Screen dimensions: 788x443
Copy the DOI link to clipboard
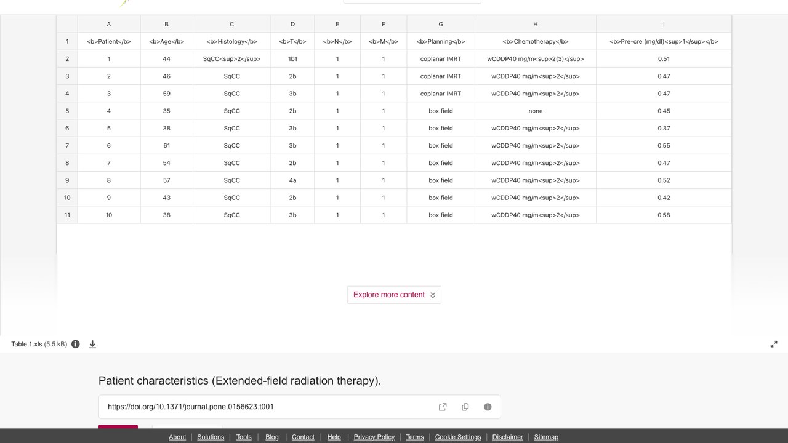point(465,407)
